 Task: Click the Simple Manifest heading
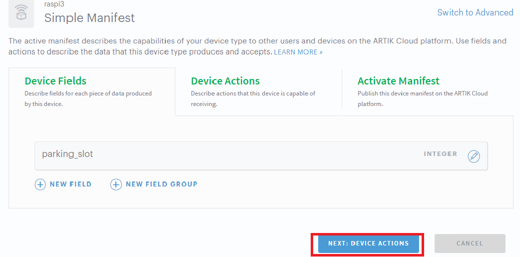click(89, 18)
